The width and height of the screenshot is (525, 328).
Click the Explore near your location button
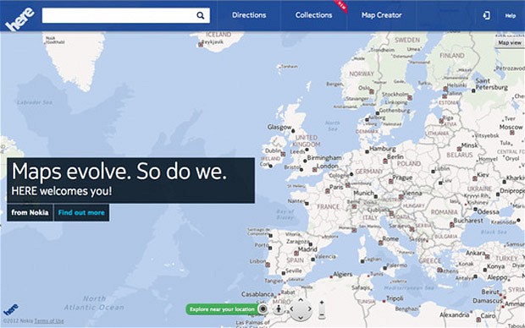coord(222,309)
